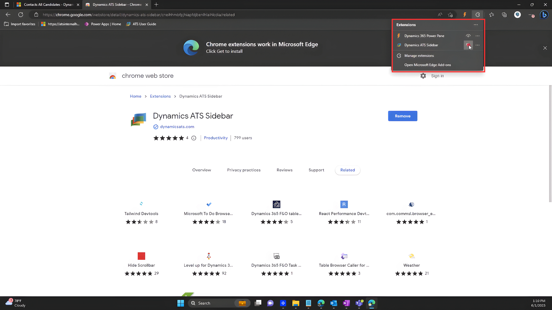Screen dimensions: 552x310
Task: Open weather widget in taskbar
Action: click(15, 303)
